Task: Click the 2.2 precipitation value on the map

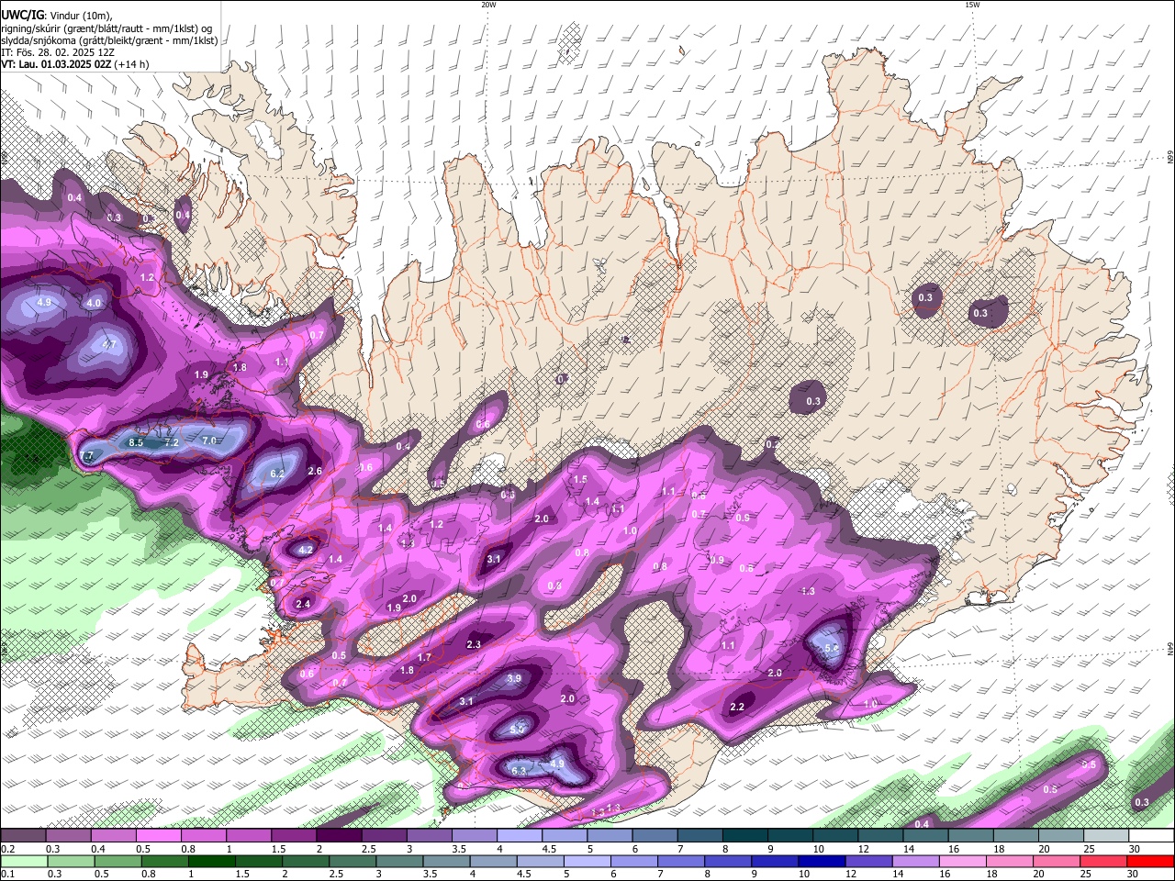Action: click(737, 707)
